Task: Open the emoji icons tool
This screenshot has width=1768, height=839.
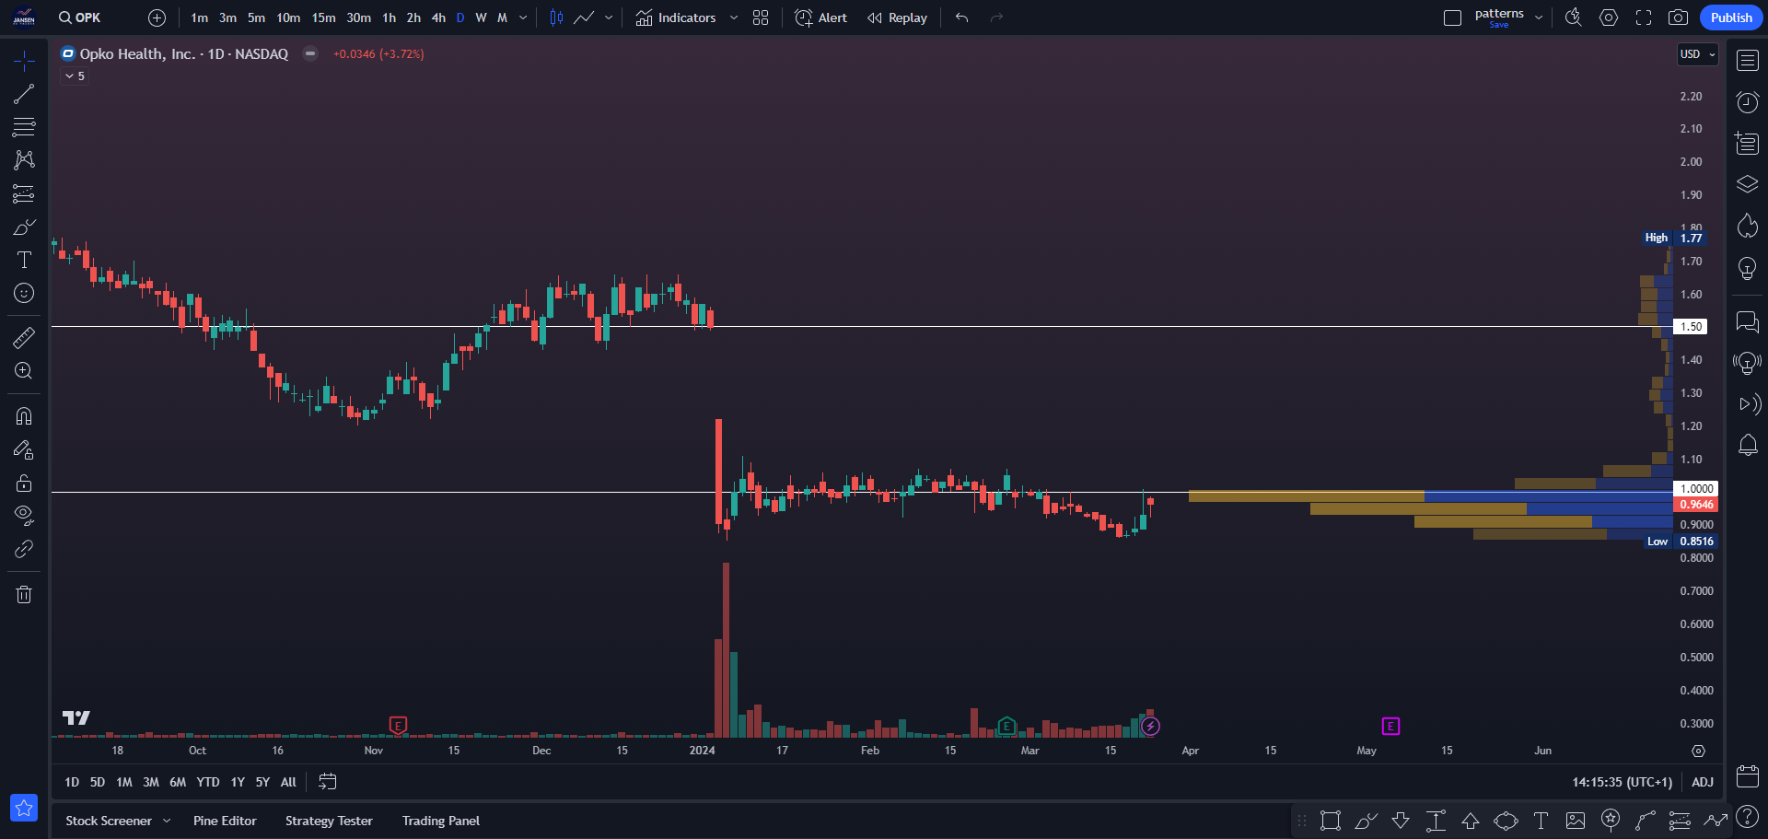Action: pos(24,293)
